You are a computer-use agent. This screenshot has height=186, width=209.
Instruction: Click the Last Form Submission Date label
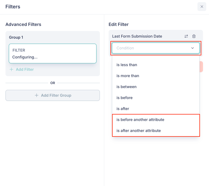pos(137,36)
